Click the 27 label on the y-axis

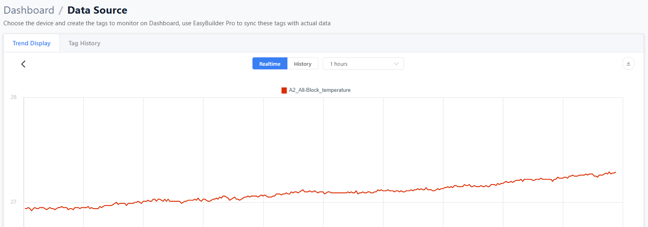14,202
